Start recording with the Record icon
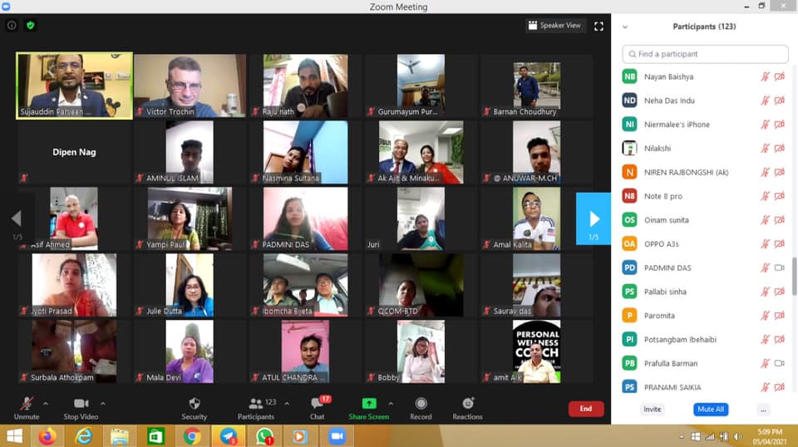798x447 pixels. point(421,404)
